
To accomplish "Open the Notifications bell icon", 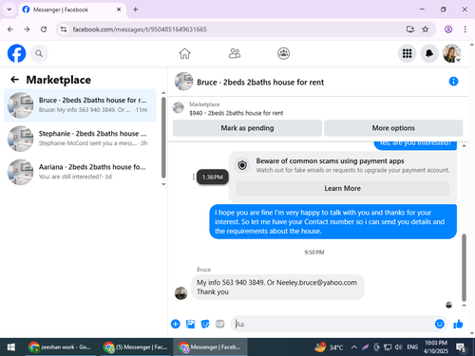I will coord(429,53).
